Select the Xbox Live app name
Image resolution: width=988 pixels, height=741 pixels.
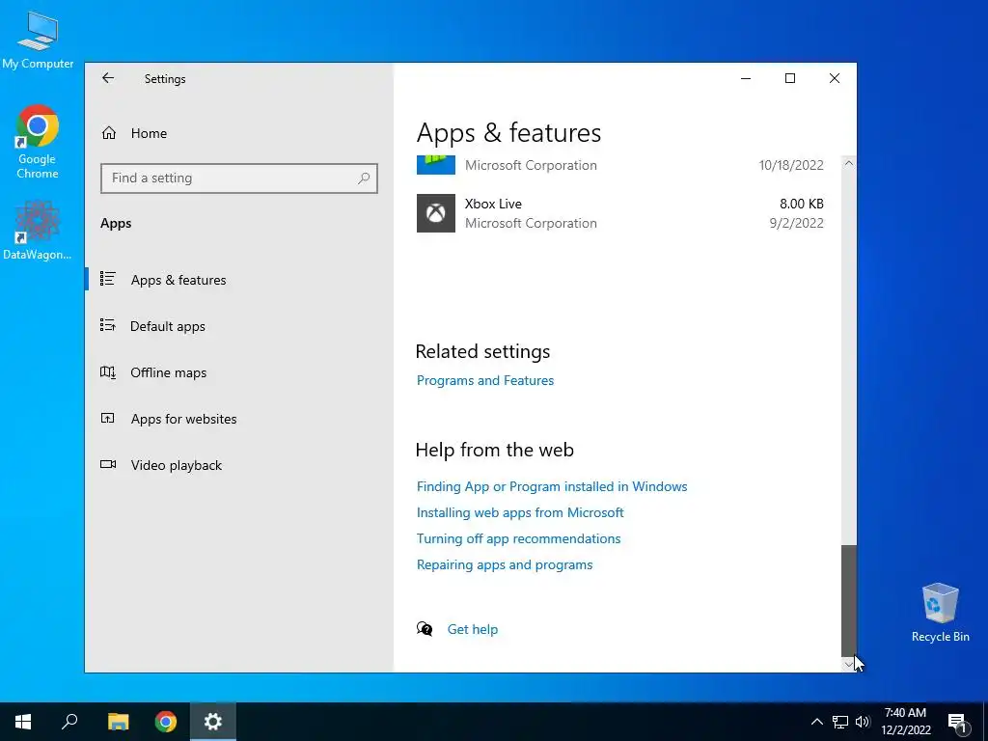pos(493,204)
